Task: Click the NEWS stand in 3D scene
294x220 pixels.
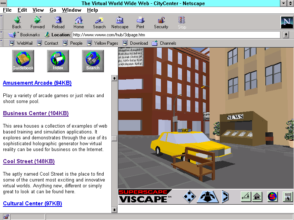Action: (x=244, y=129)
